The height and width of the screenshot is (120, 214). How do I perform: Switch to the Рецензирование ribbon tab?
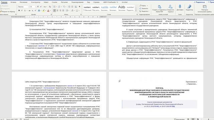point(77,2)
